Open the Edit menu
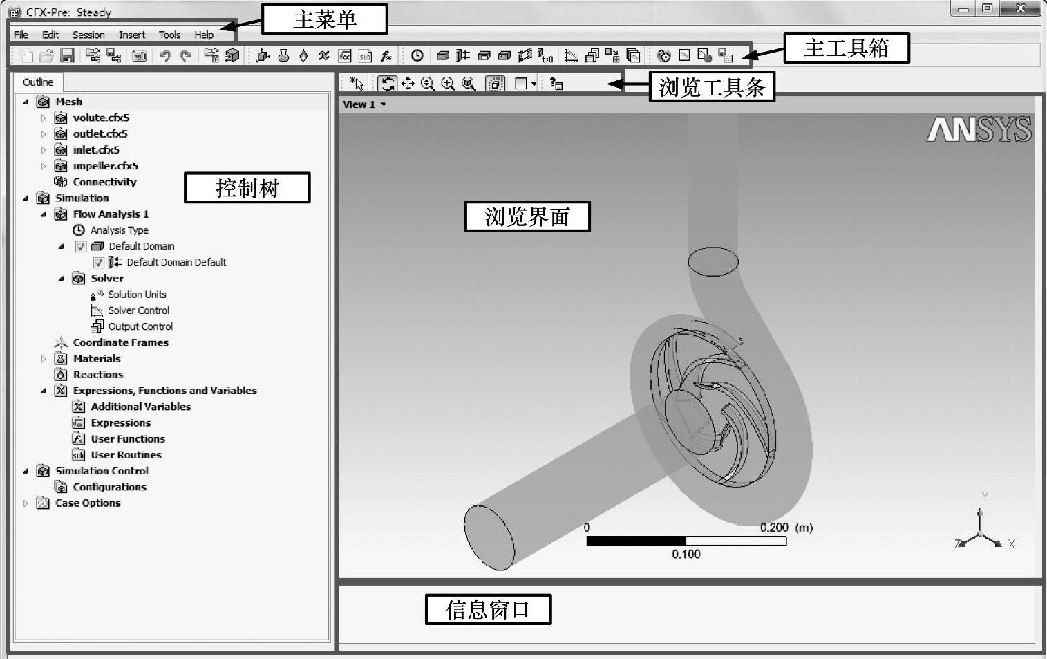This screenshot has width=1047, height=659. (50, 35)
